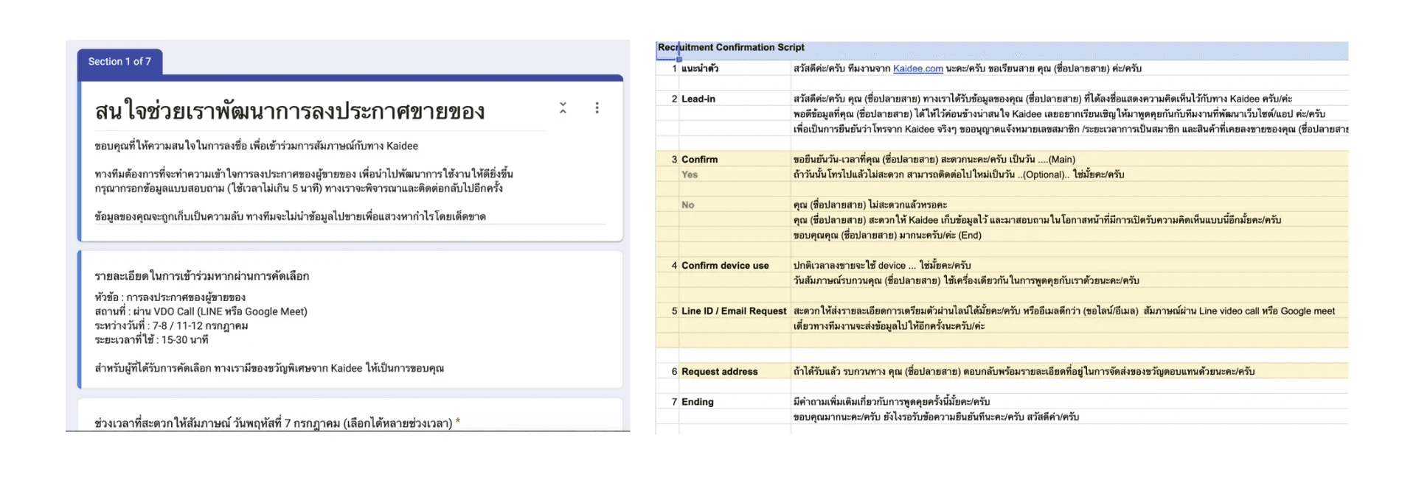The height and width of the screenshot is (477, 1416).
Task: Click the 'ระหว่างวันที่ : 7-8 / 11-12 กรกฎาคม' line
Action: [x=171, y=325]
